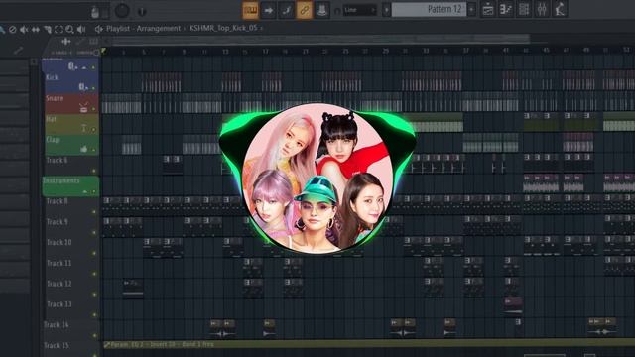Mute the Hat track with its green dot

click(x=94, y=130)
